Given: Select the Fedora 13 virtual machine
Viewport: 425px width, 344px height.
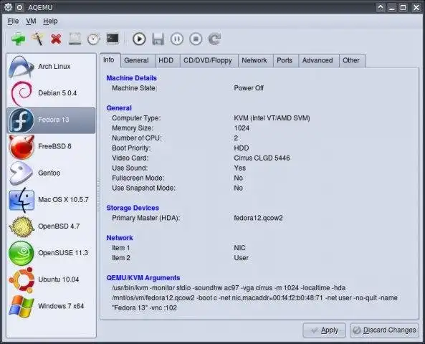Looking at the screenshot, I should click(51, 120).
